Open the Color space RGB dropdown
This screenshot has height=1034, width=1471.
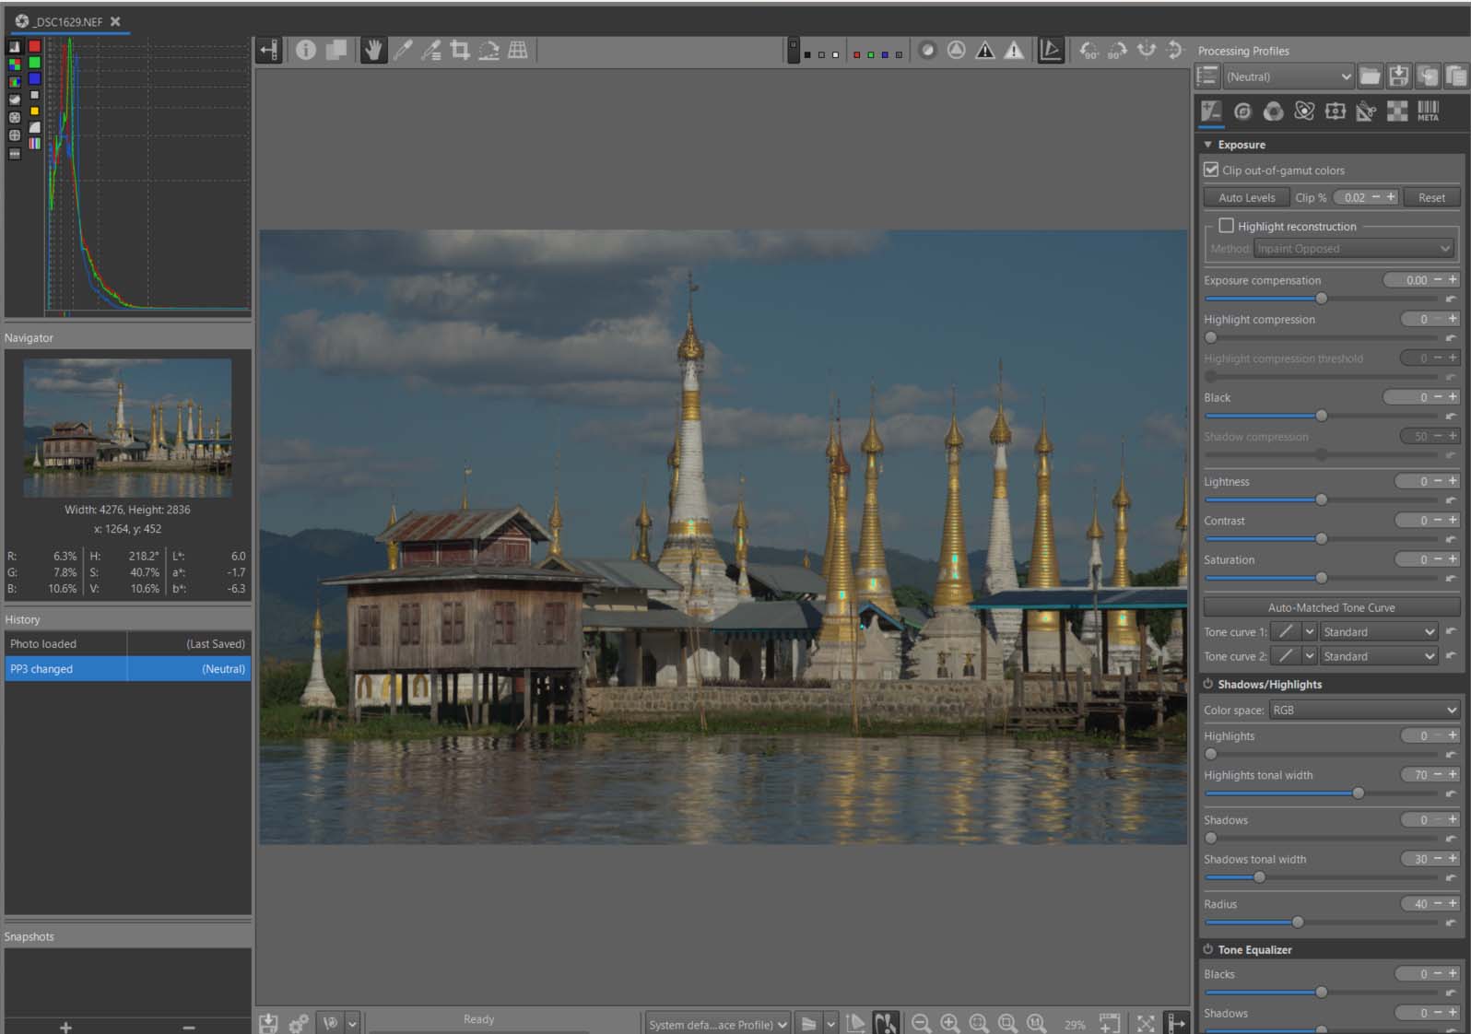pyautogui.click(x=1363, y=710)
